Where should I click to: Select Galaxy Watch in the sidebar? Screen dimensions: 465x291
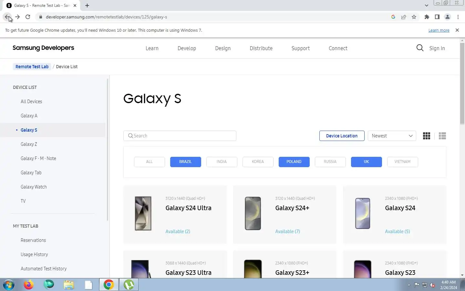[x=34, y=187]
